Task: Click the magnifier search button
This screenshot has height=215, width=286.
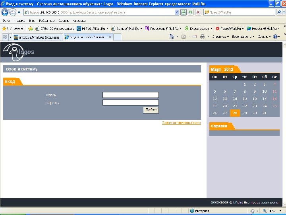Action: (279, 12)
